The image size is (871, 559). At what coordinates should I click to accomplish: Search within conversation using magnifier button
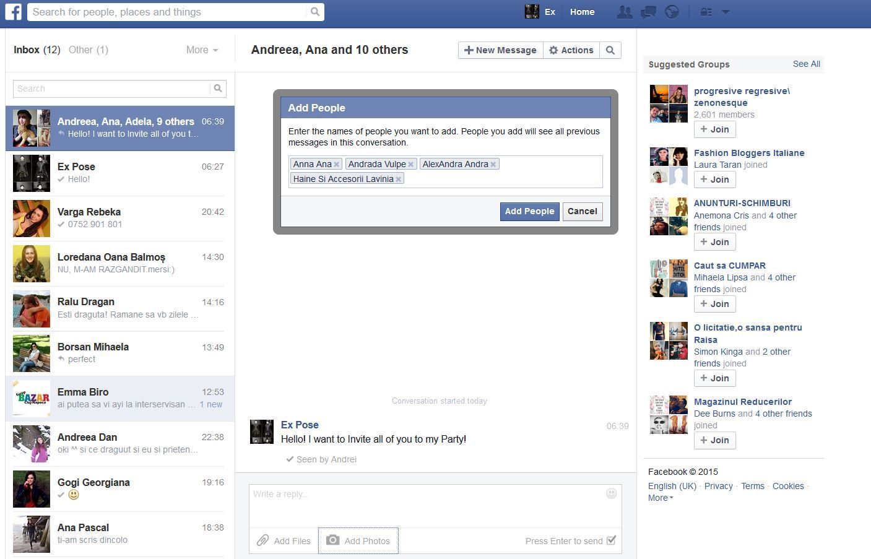610,50
